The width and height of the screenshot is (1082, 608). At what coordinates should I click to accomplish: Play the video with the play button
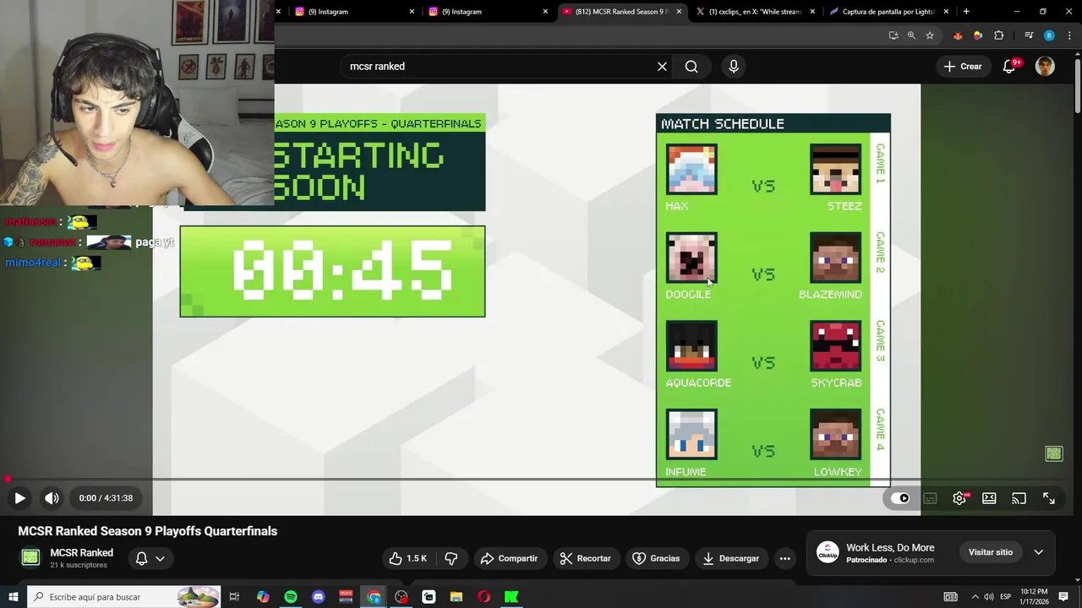(19, 498)
